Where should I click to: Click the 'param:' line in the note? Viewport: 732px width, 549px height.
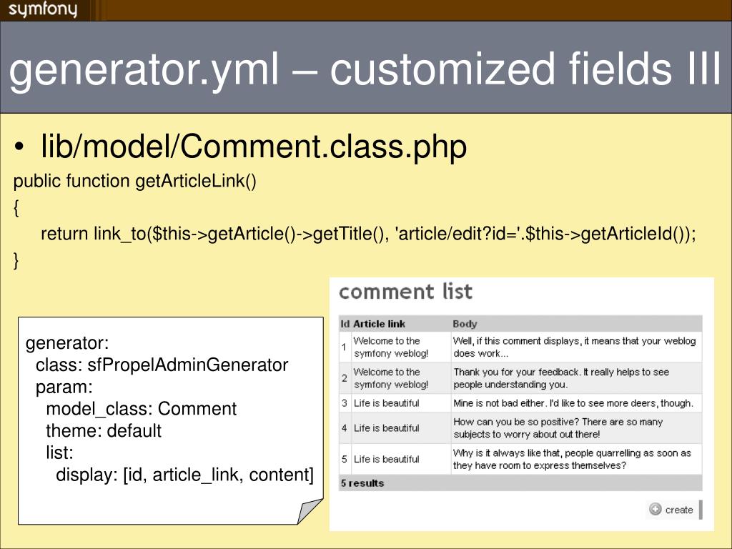click(64, 387)
